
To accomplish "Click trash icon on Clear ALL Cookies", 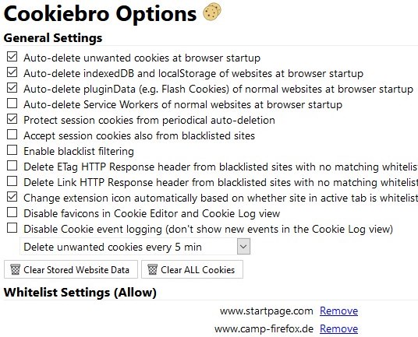I will [x=153, y=269].
